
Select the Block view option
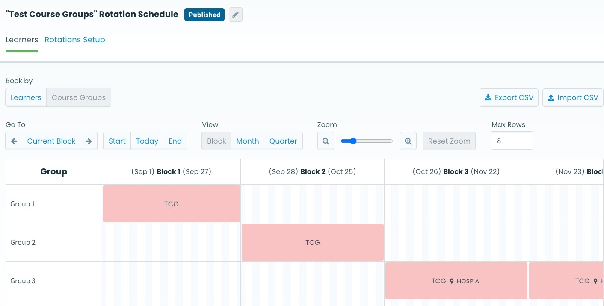point(216,141)
